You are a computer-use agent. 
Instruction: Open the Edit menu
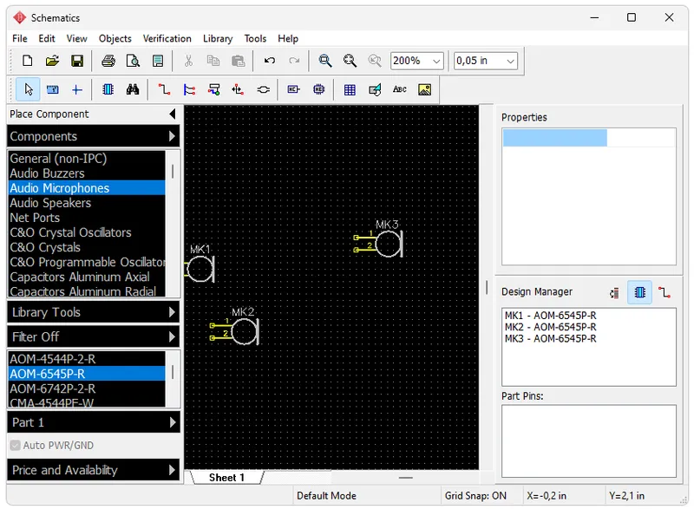[x=47, y=38]
